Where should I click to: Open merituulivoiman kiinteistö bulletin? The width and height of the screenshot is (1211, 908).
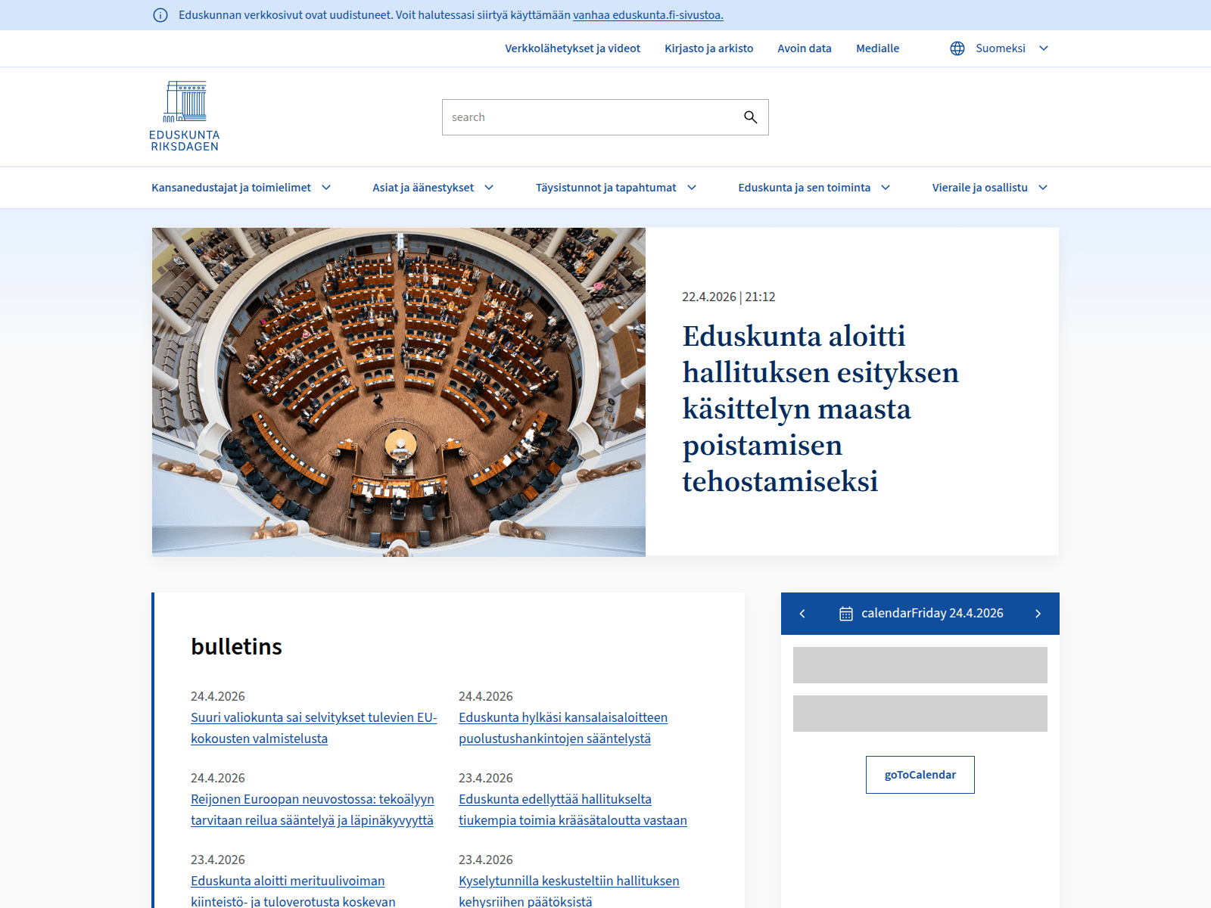coord(293,891)
